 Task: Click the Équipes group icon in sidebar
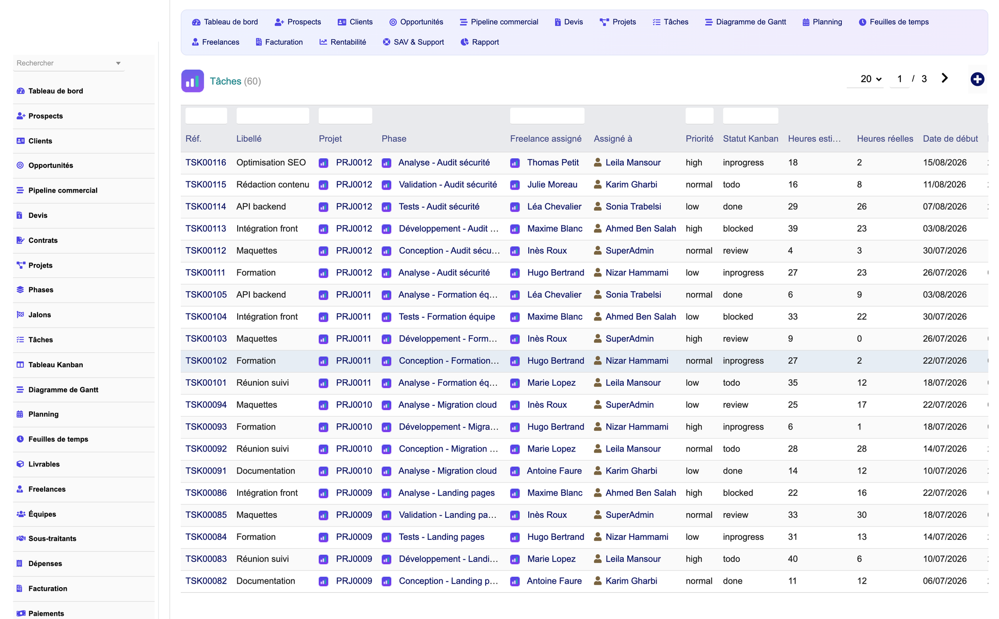point(21,514)
